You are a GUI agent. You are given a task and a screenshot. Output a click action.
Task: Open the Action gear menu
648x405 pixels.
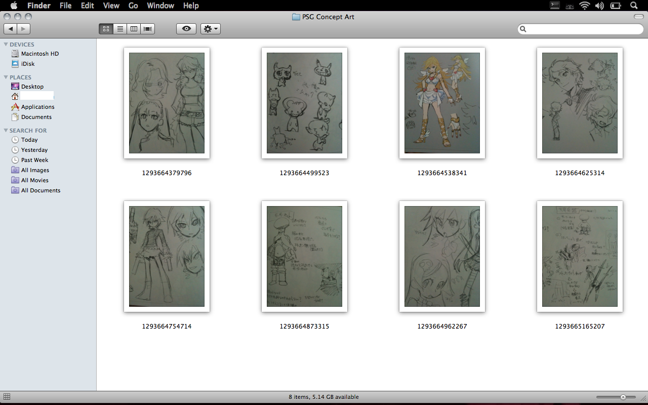point(211,29)
